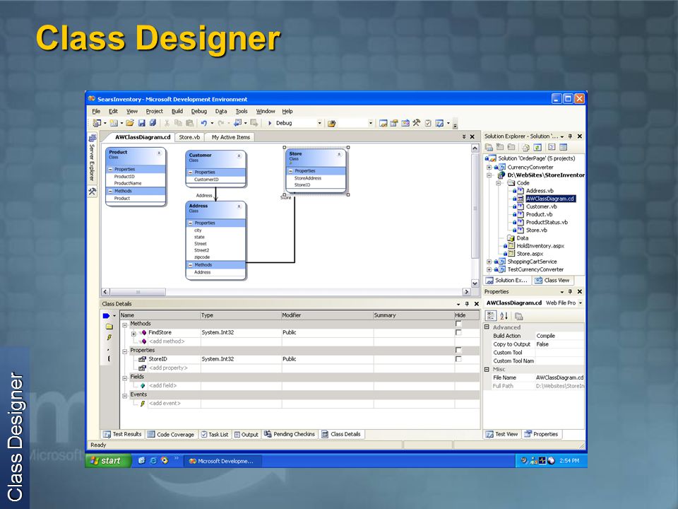This screenshot has width=678, height=509.
Task: Open the File menu
Action: (x=96, y=111)
